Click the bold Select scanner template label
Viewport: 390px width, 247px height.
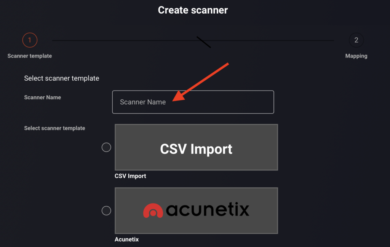[54, 128]
